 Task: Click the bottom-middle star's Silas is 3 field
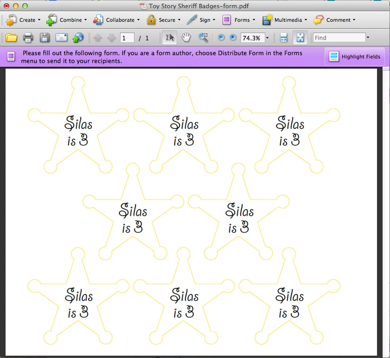(x=184, y=303)
